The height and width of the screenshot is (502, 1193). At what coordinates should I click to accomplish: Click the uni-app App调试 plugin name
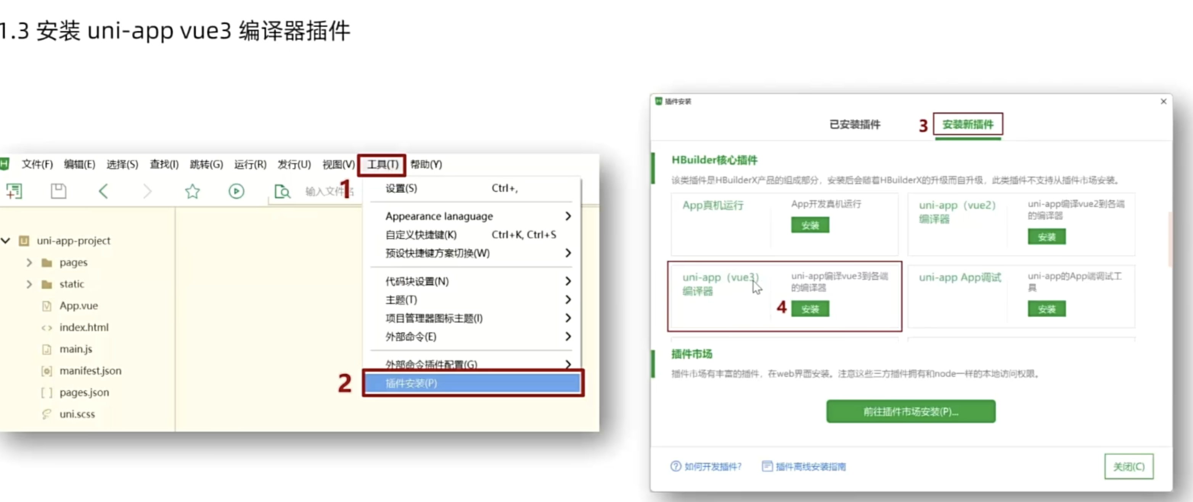960,278
